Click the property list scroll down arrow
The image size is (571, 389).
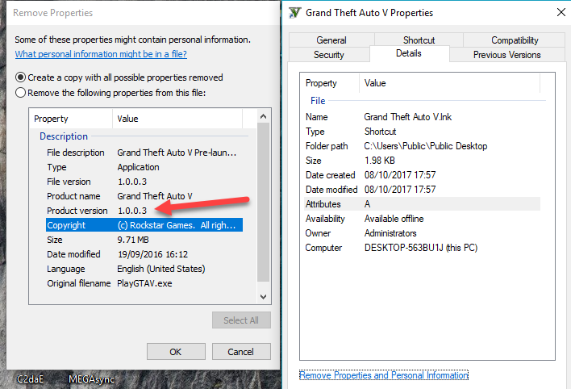263,296
